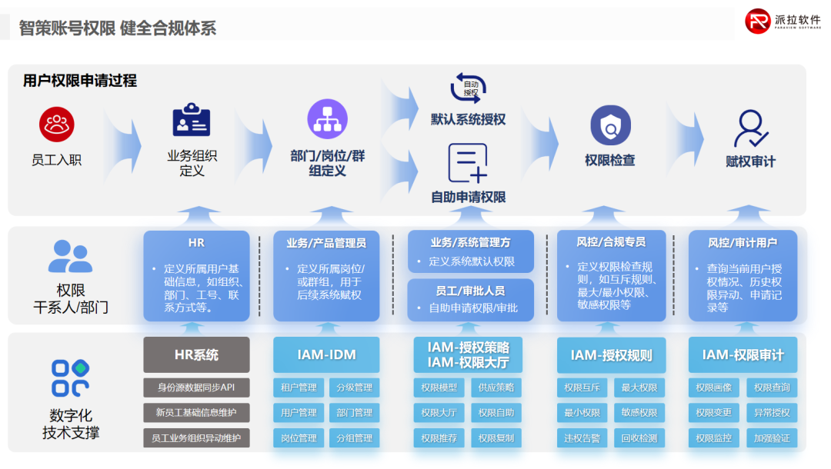This screenshot has height=469, width=831.
Task: Click the slide title 智策账号权限 健全合规体系
Action: pyautogui.click(x=118, y=28)
